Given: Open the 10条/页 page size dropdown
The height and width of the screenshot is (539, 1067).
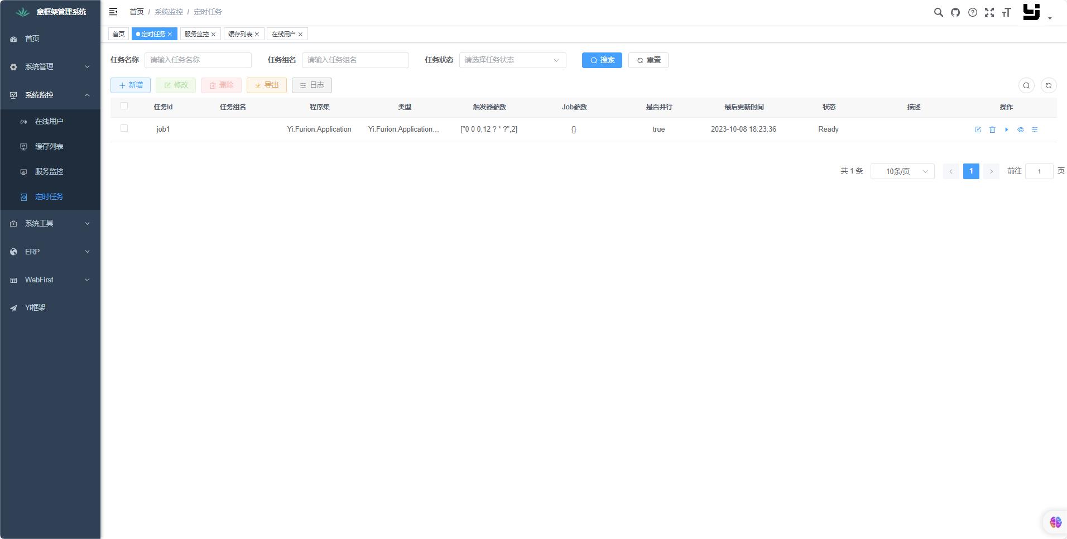Looking at the screenshot, I should click(902, 171).
